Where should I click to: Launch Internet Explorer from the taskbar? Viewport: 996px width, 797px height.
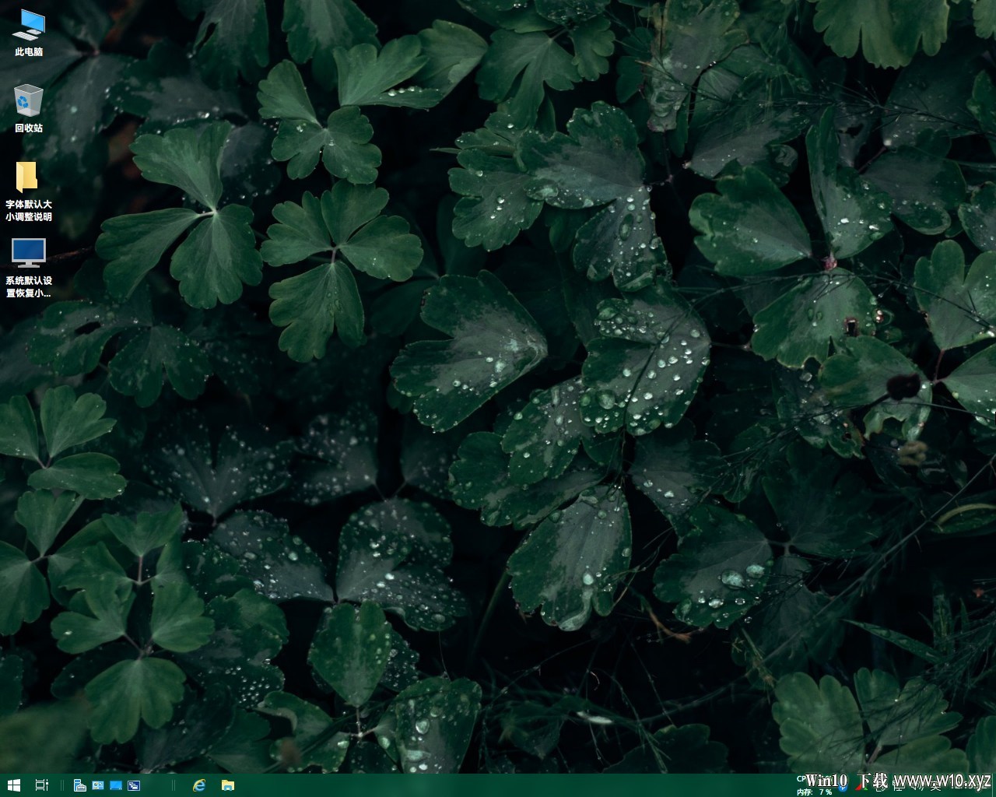[x=199, y=785]
